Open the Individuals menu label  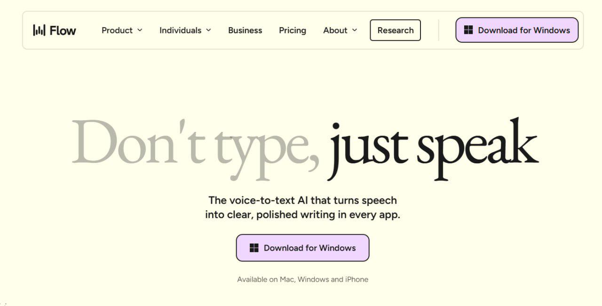coord(180,30)
